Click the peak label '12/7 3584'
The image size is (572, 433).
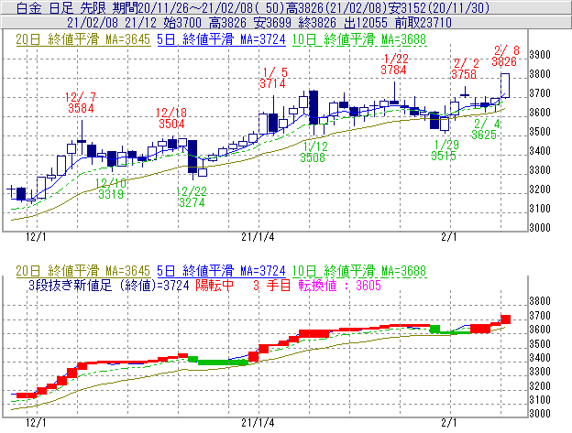tap(81, 103)
